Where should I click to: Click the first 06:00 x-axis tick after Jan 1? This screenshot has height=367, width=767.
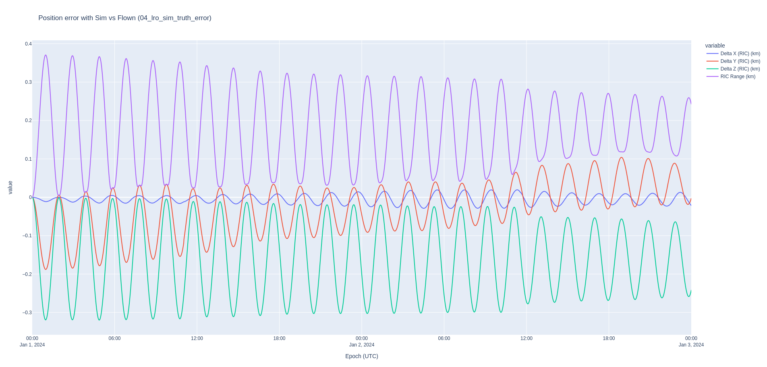(114, 338)
